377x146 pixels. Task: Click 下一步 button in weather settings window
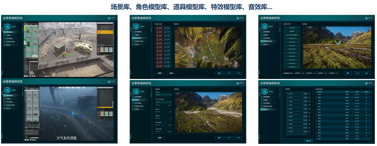238,138
